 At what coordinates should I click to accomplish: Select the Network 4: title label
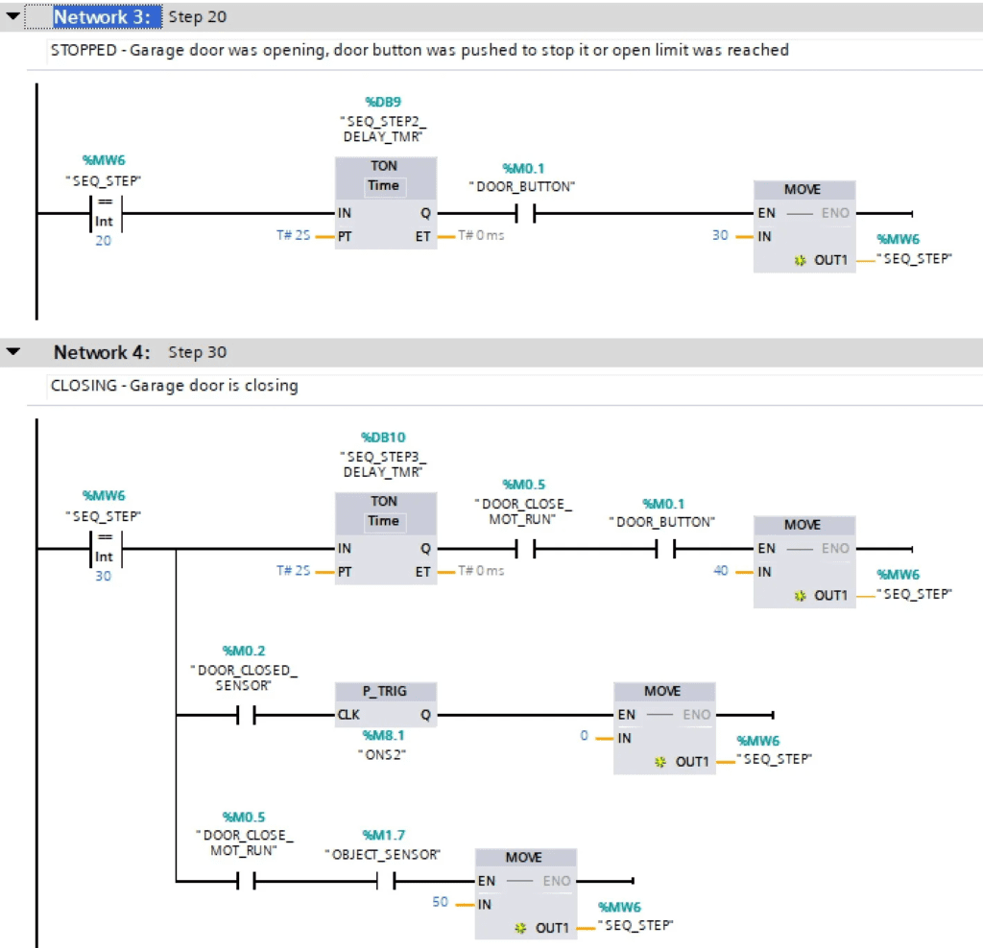pyautogui.click(x=102, y=352)
